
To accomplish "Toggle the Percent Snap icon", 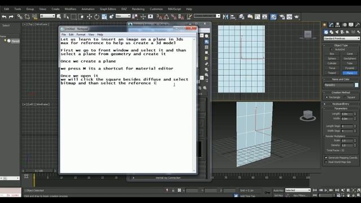I will (174, 17).
